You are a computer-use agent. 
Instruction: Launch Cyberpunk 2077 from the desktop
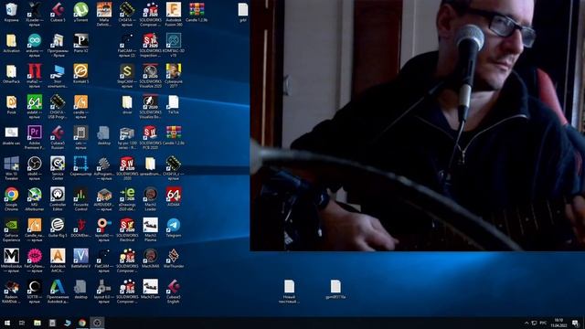[x=174, y=76]
